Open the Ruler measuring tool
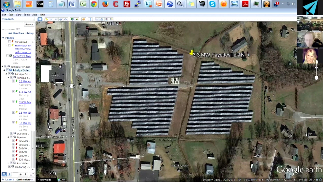This screenshot has width=323, height=182. pyautogui.click(x=90, y=19)
